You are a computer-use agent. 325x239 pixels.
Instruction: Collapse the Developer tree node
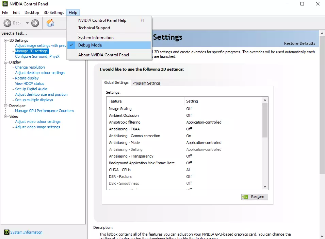click(6, 106)
